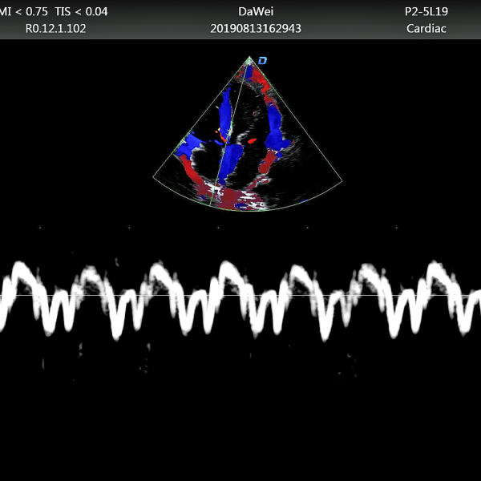Click the TIS < 0.04 thermal index readout
Screen dimensions: 481x481
80,12
